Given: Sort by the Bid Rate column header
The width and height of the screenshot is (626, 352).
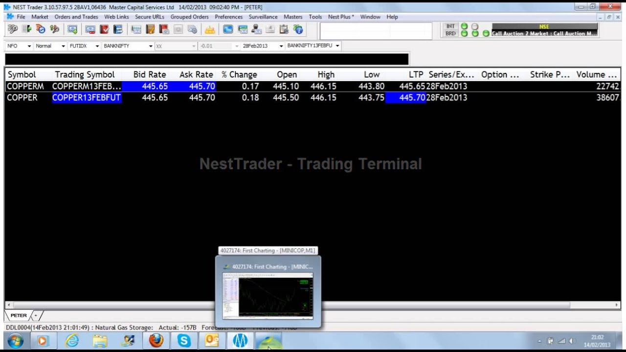Looking at the screenshot, I should [150, 75].
